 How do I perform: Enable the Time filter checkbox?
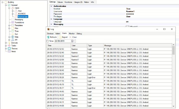(48, 41)
